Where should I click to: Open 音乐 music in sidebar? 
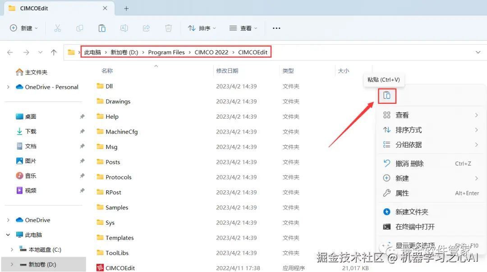[x=26, y=175]
